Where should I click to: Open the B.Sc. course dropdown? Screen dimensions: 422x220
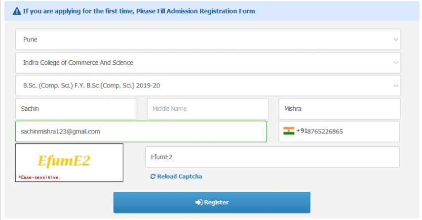(208, 86)
